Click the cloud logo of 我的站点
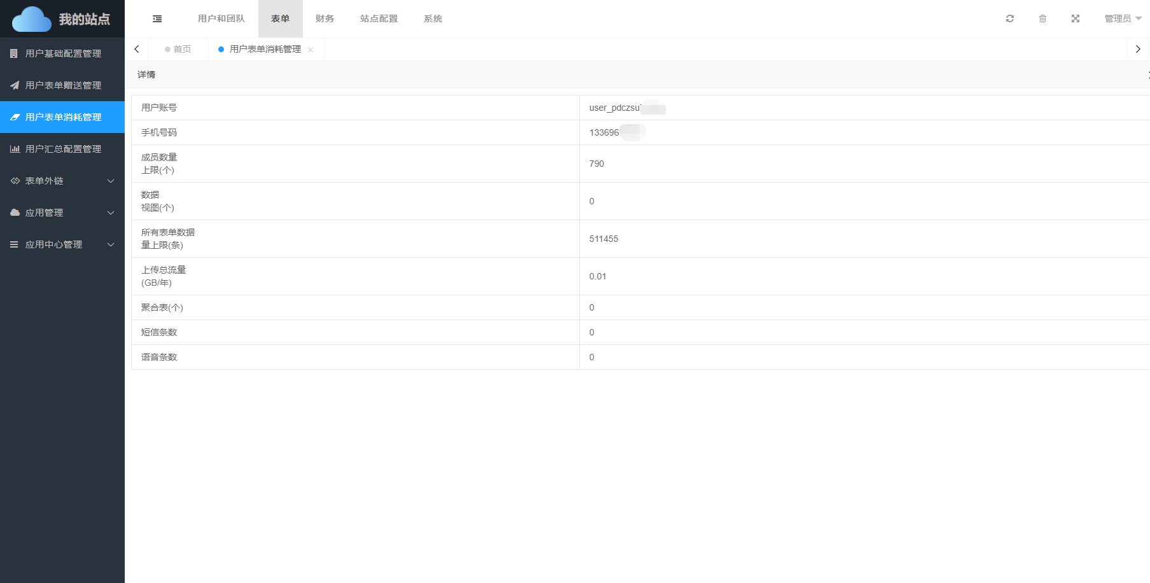This screenshot has width=1150, height=583. 32,19
